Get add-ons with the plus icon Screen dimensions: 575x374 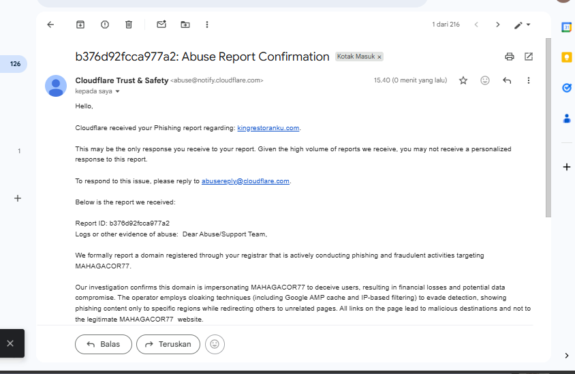pyautogui.click(x=567, y=167)
